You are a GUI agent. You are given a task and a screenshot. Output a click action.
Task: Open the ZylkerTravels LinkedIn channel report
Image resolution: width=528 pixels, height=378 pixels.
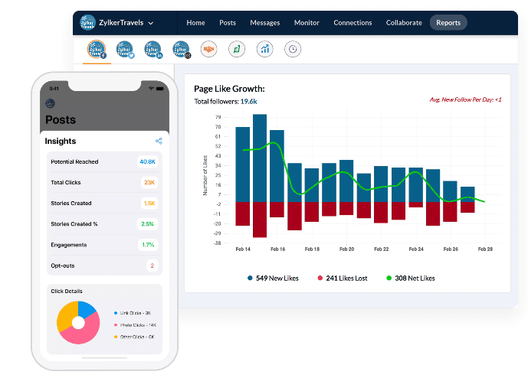152,49
